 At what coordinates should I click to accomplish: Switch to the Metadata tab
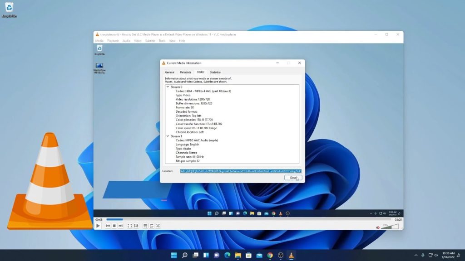185,72
